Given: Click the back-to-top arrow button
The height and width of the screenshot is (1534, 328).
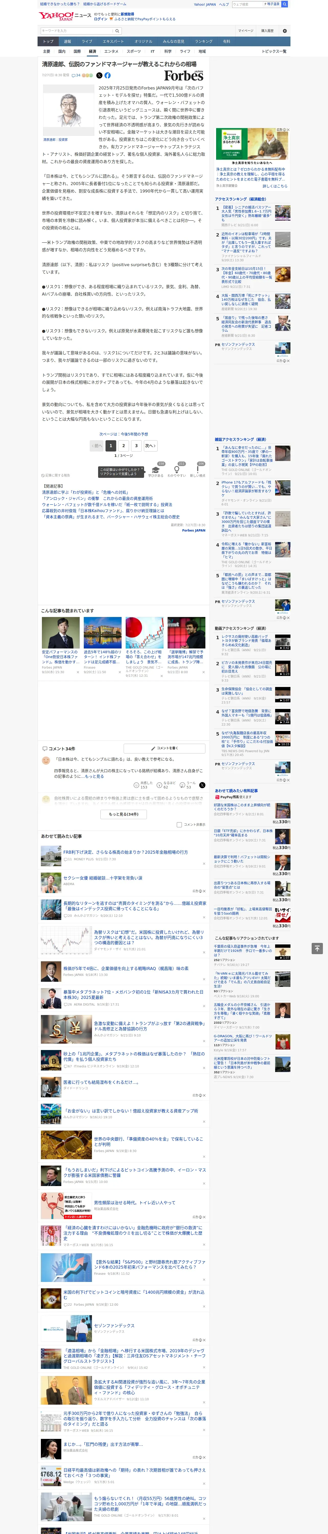Looking at the screenshot, I should [x=317, y=948].
